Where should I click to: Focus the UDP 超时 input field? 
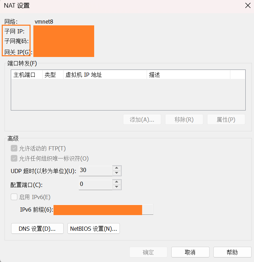coord(96,171)
